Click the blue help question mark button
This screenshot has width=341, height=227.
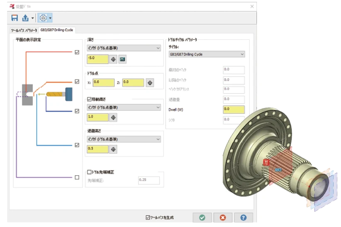(244, 217)
